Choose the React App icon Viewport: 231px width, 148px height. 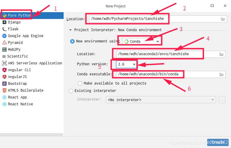click(4, 97)
